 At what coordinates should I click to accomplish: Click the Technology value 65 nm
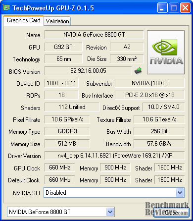[63, 59]
